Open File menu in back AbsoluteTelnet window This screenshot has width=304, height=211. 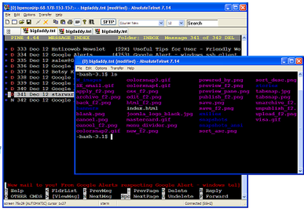(x=8, y=15)
